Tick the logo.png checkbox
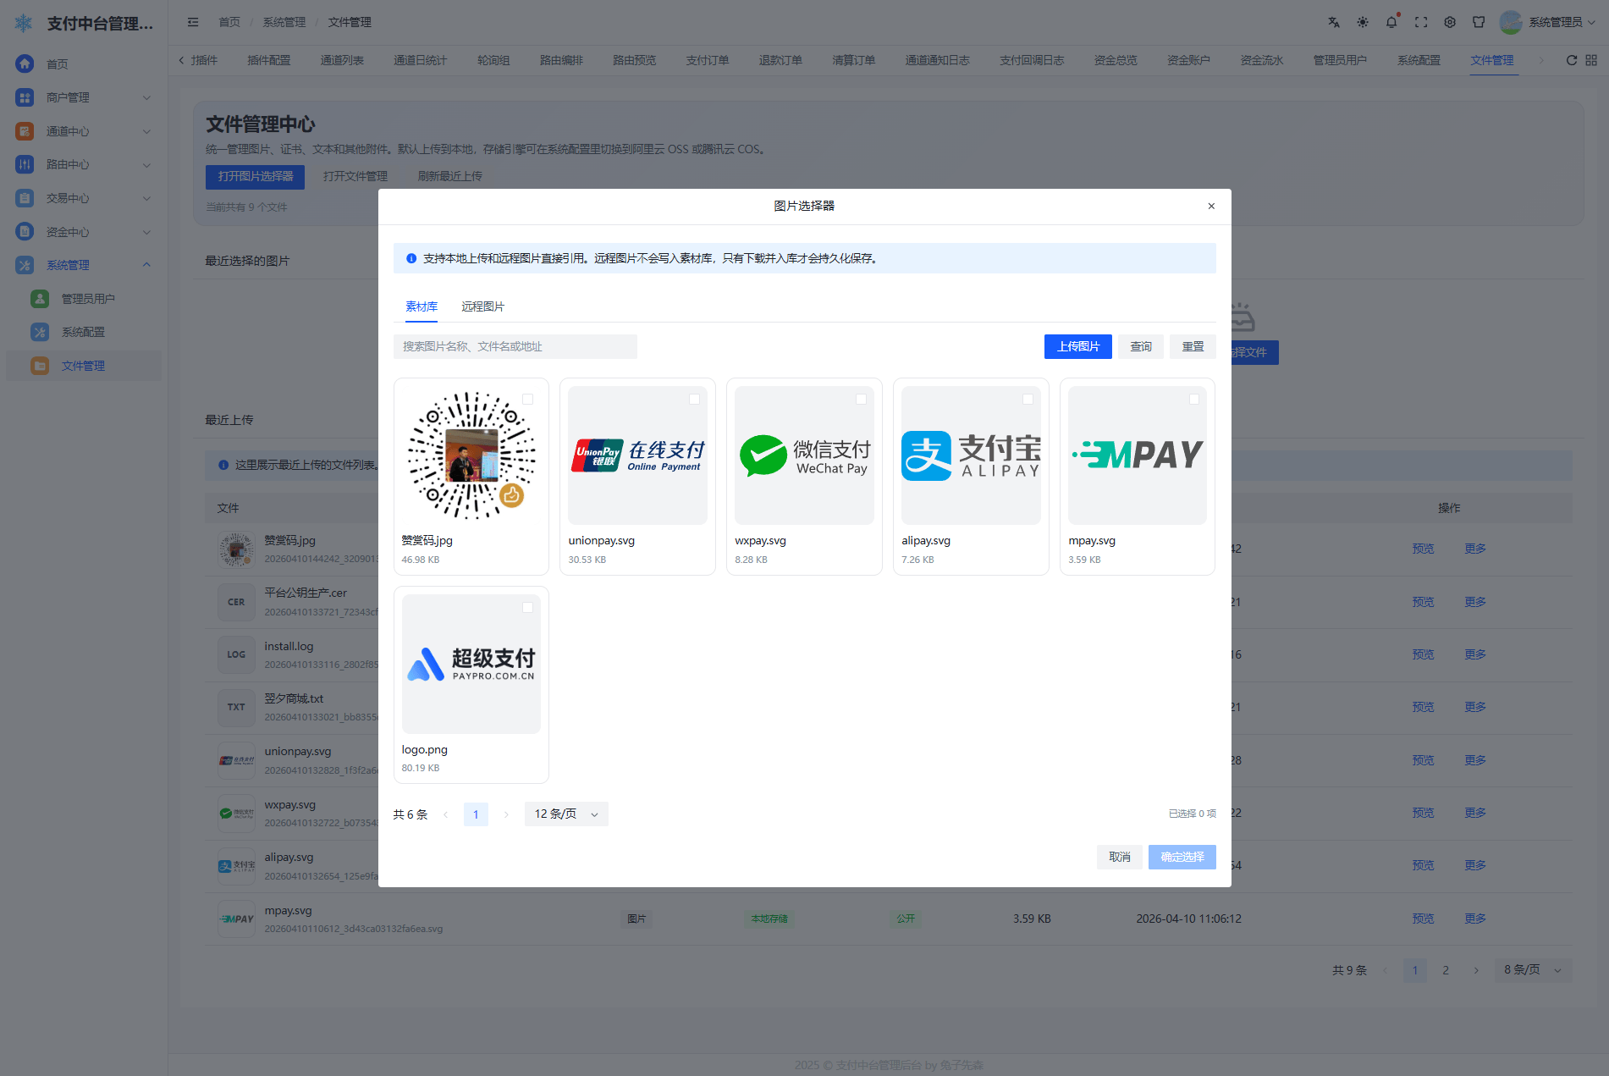This screenshot has height=1076, width=1609. tap(527, 607)
